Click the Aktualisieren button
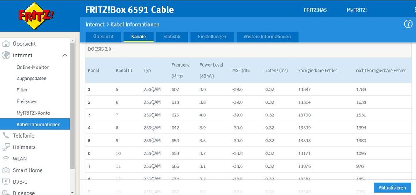 pos(392,188)
